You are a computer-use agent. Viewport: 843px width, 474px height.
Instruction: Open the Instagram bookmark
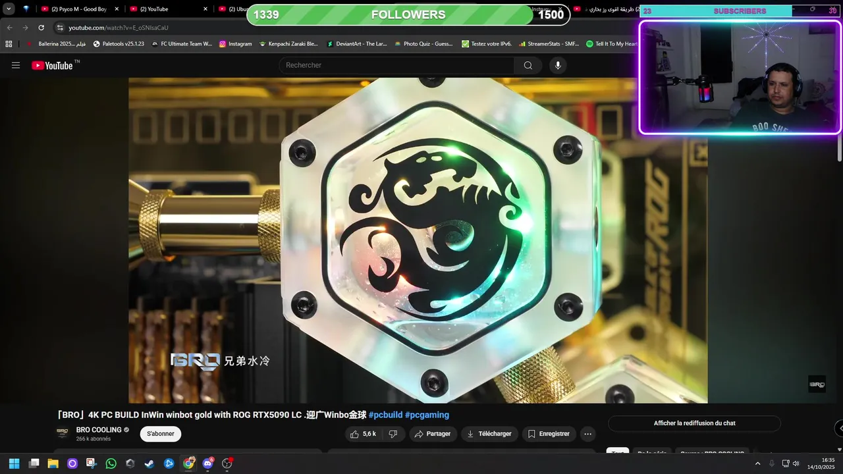235,44
